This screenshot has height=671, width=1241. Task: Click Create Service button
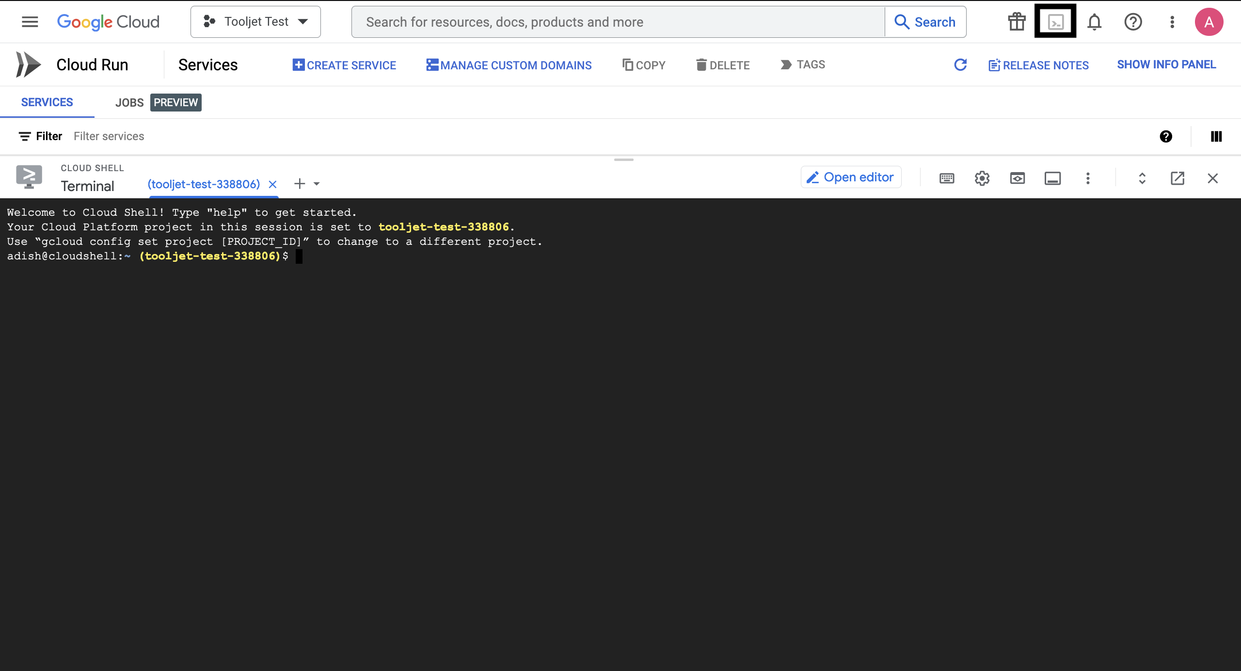click(x=344, y=65)
